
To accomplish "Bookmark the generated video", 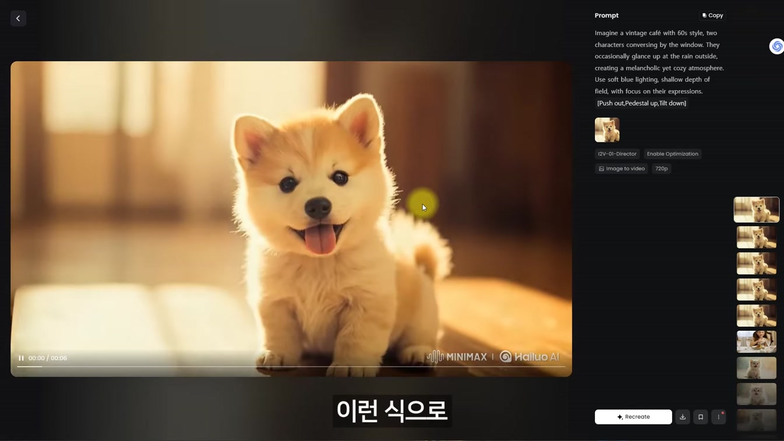I will coord(701,416).
